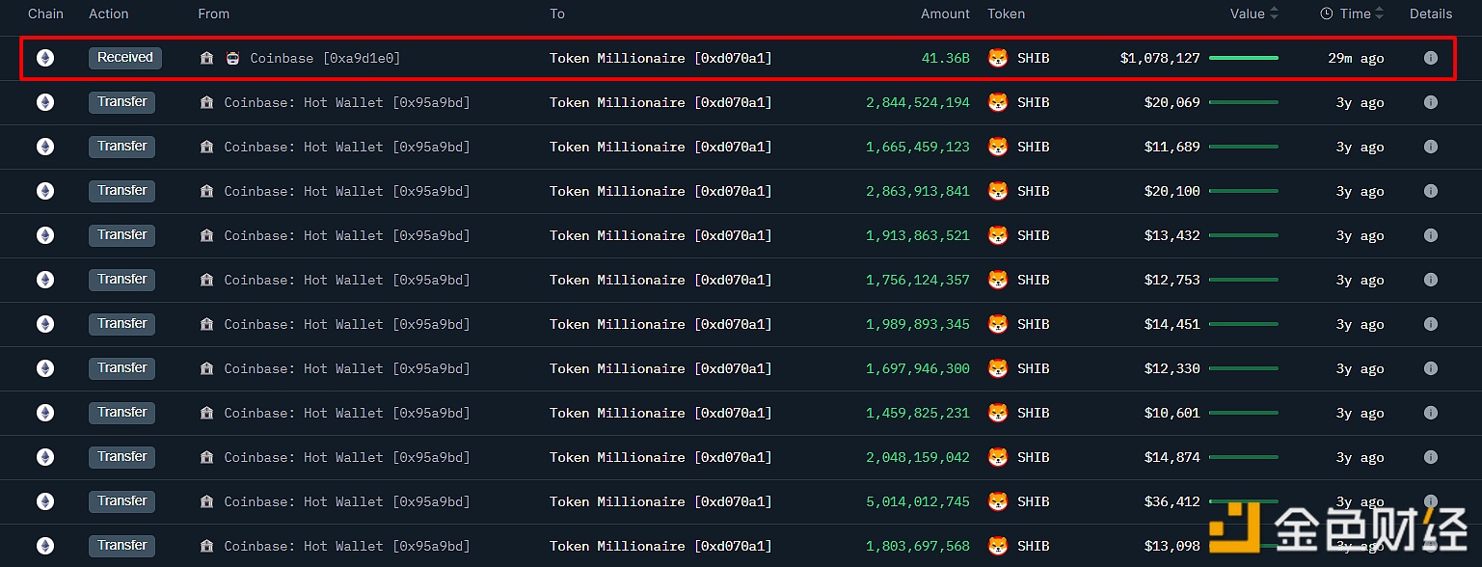This screenshot has width=1482, height=567.
Task: Sort the table by the Value column arrows
Action: click(x=1274, y=13)
